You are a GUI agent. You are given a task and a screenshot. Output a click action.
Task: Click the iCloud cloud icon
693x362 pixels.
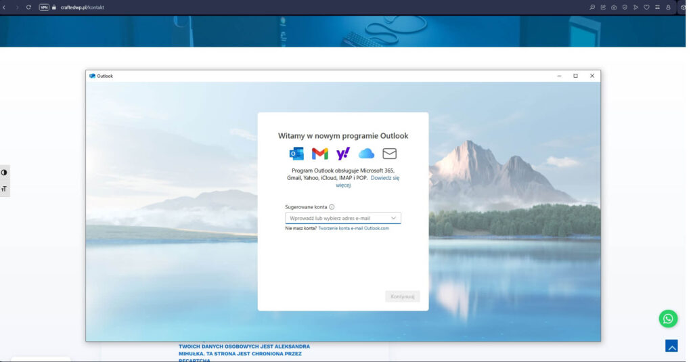(366, 154)
